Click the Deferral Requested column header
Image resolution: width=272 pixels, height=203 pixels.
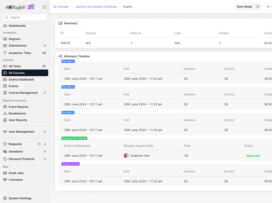(77, 146)
